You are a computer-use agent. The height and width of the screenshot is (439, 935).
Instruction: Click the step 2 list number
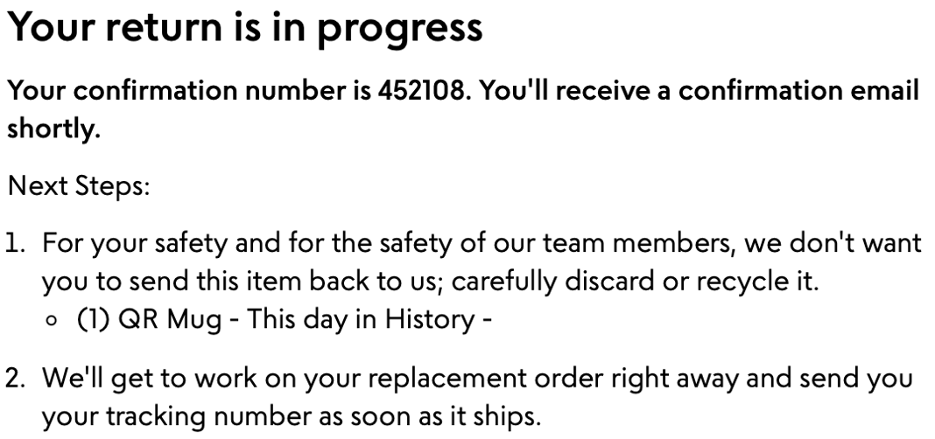click(15, 379)
